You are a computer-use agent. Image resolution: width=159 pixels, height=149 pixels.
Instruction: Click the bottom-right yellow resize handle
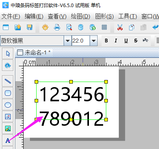106,119
